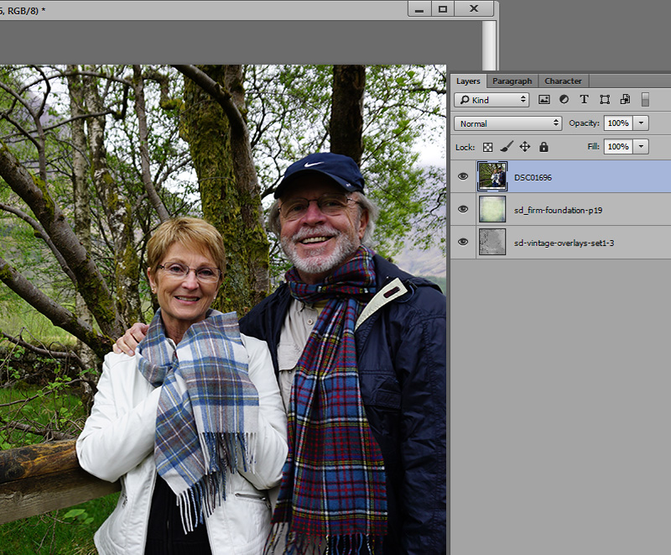Select the sd_firm-foundation-p19 layer thumbnail
Viewport: 671px width, 555px height.
(x=492, y=209)
